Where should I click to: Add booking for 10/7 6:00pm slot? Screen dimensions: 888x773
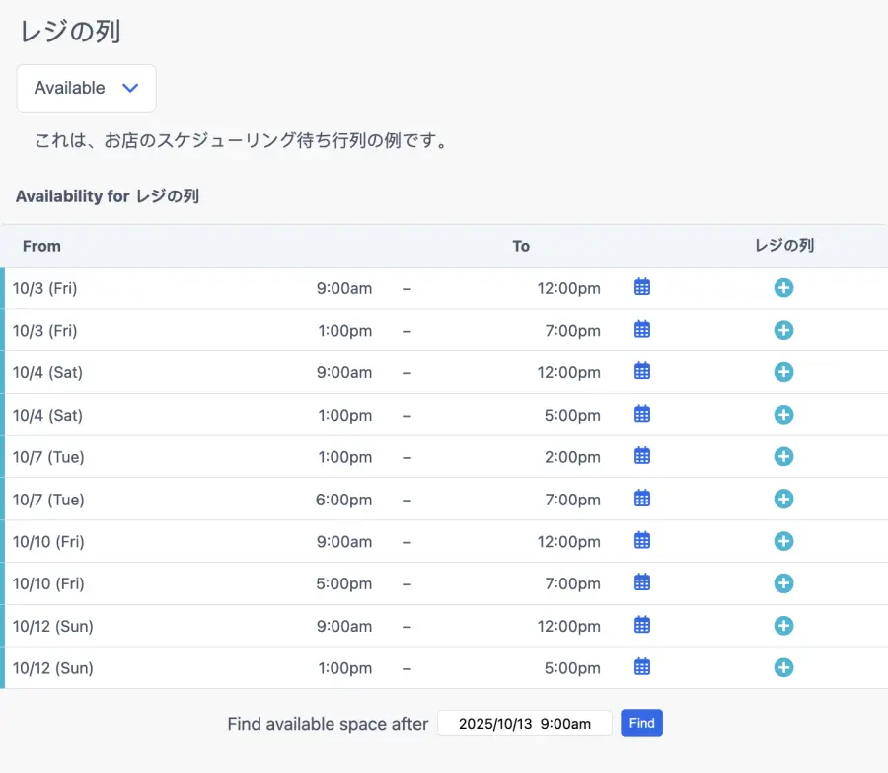click(x=783, y=500)
